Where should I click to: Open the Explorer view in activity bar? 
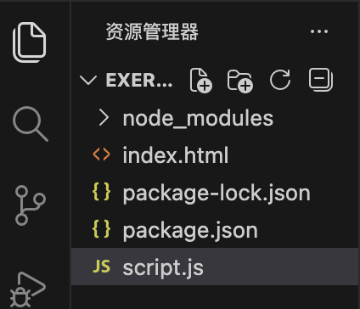pos(30,42)
